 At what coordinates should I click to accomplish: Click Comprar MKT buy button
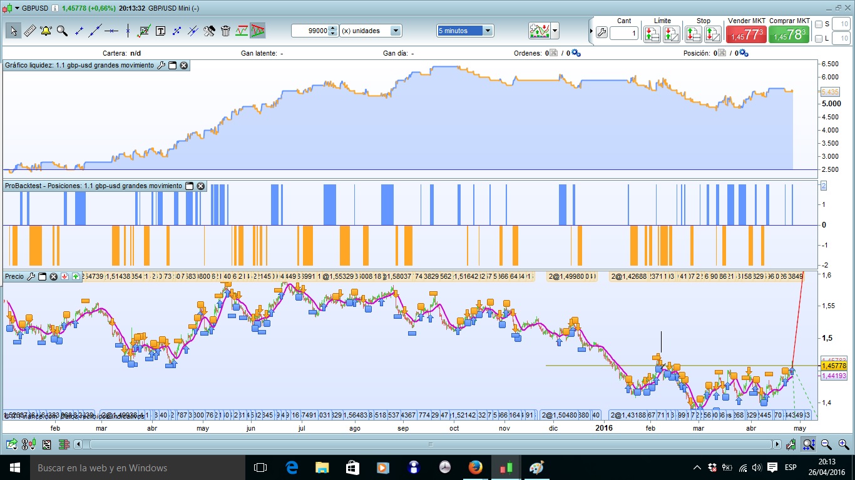789,35
